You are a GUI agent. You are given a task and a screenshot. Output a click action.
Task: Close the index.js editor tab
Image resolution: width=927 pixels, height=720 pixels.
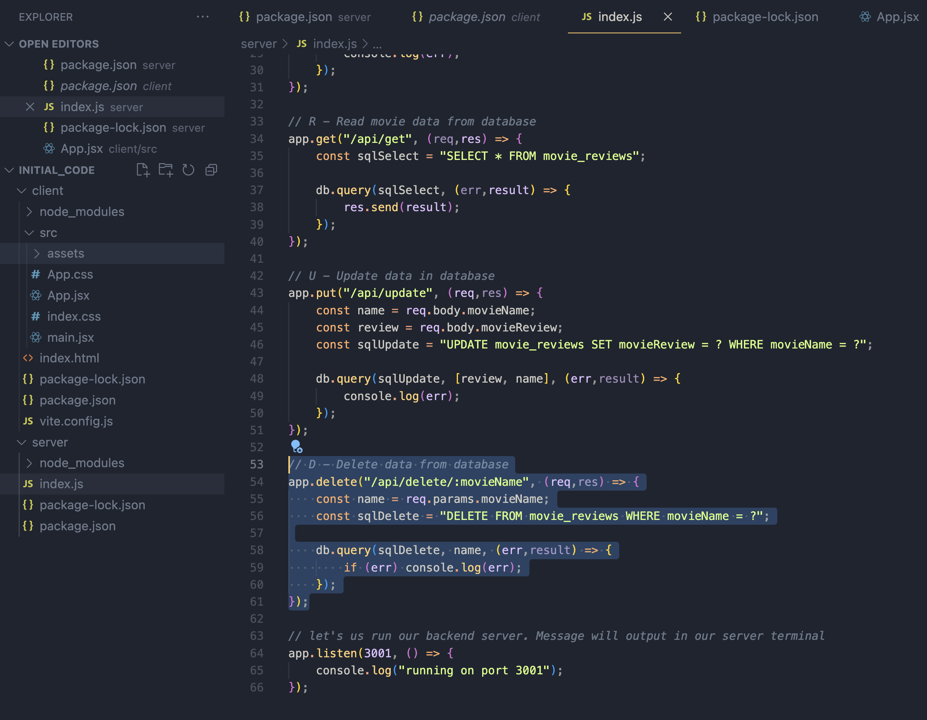[668, 17]
